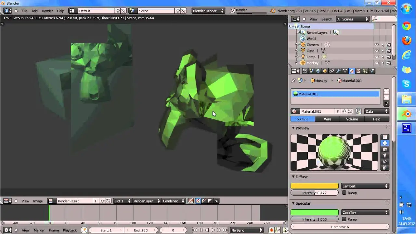
Task: Open the No Sync playback dropdown
Action: [x=246, y=230]
